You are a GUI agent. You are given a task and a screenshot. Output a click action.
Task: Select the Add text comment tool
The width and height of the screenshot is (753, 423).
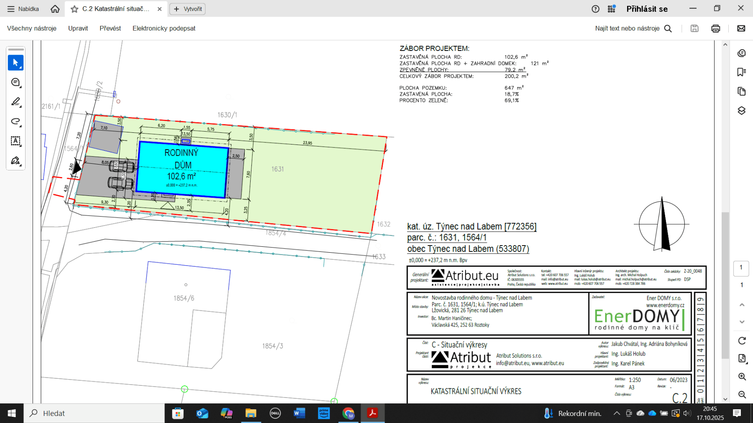tap(15, 142)
